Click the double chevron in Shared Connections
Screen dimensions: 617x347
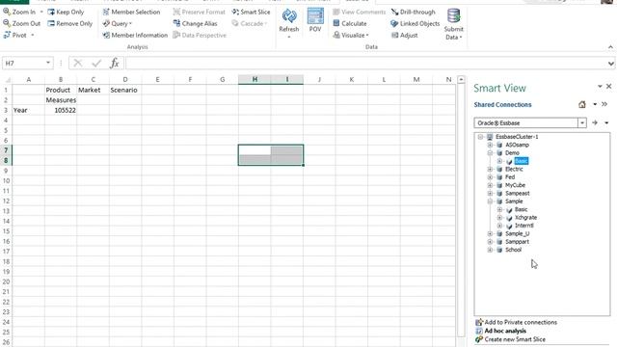tap(604, 104)
